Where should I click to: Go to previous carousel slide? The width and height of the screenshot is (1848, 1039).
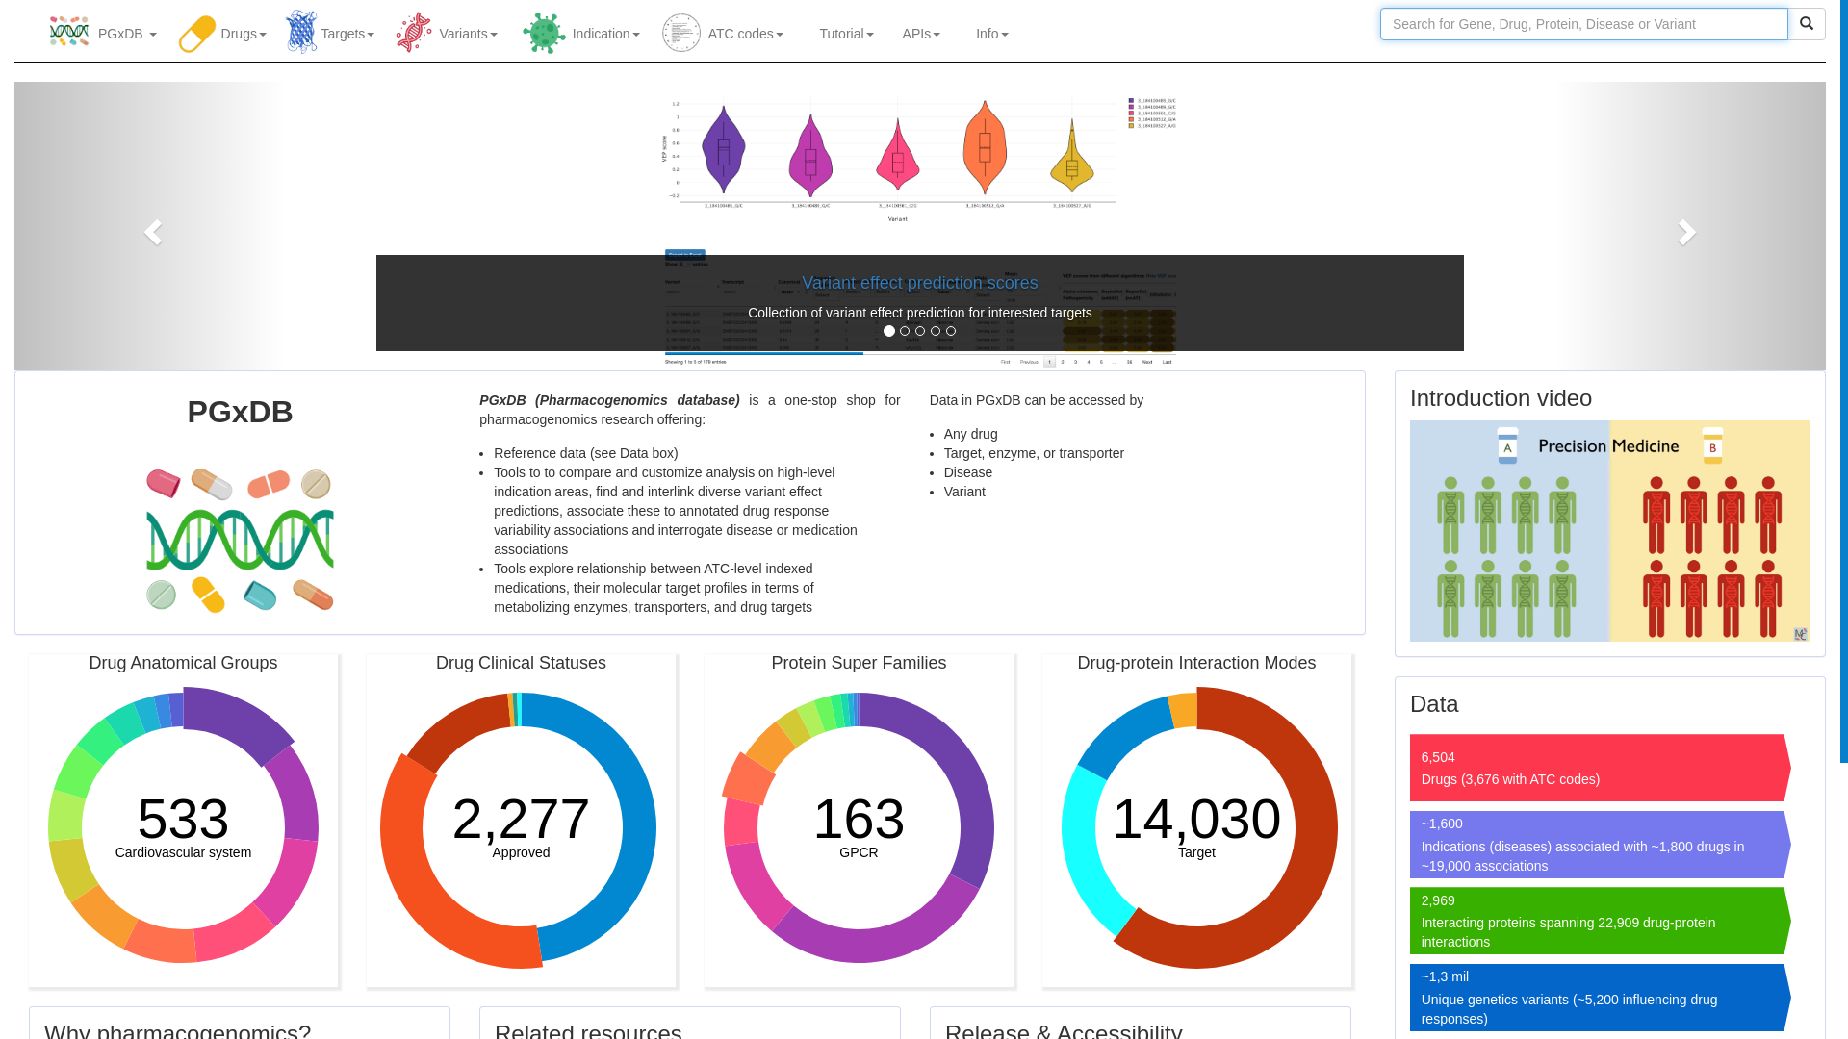pyautogui.click(x=151, y=231)
